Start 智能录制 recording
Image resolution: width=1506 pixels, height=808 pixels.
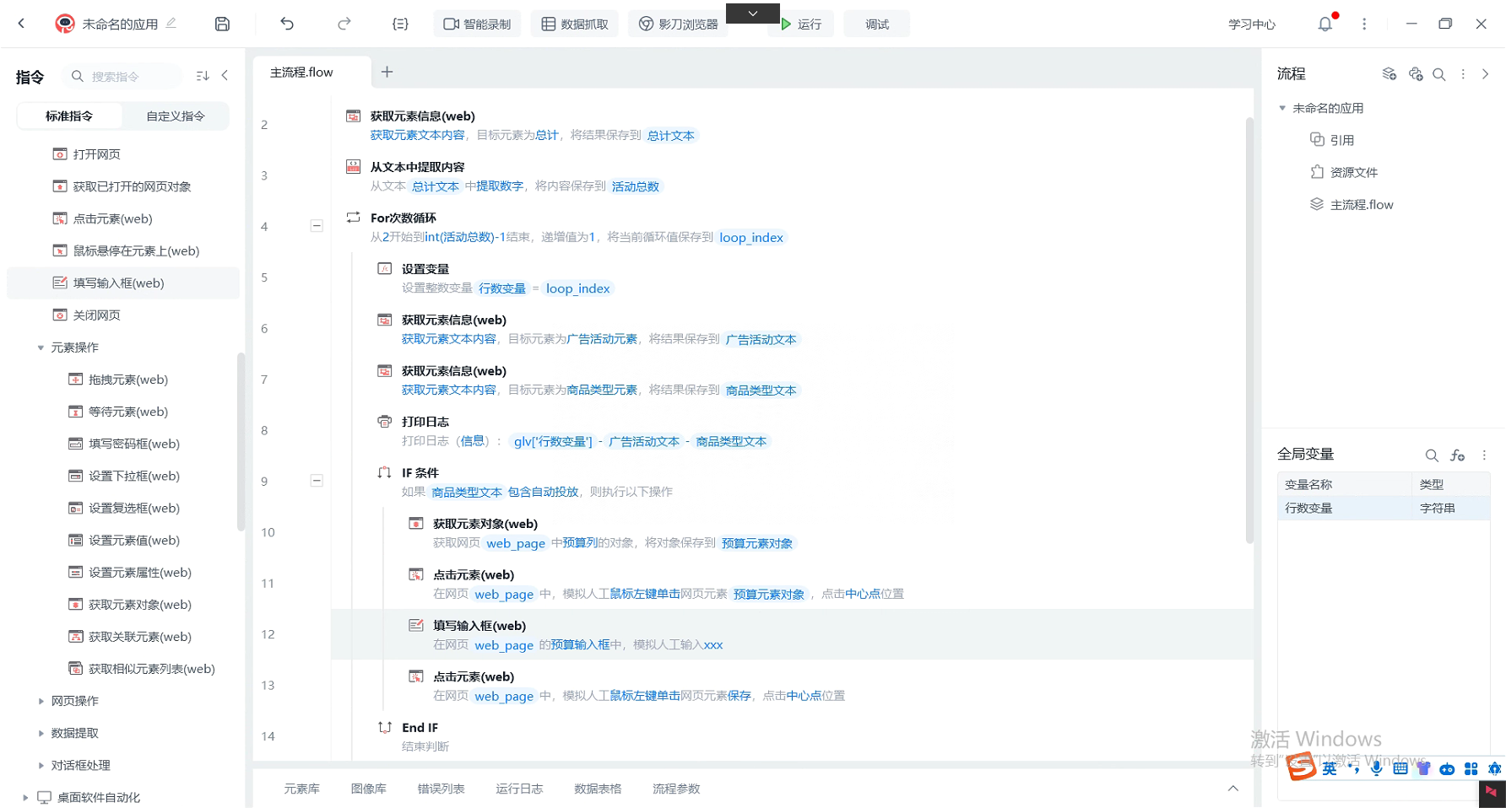tap(477, 24)
